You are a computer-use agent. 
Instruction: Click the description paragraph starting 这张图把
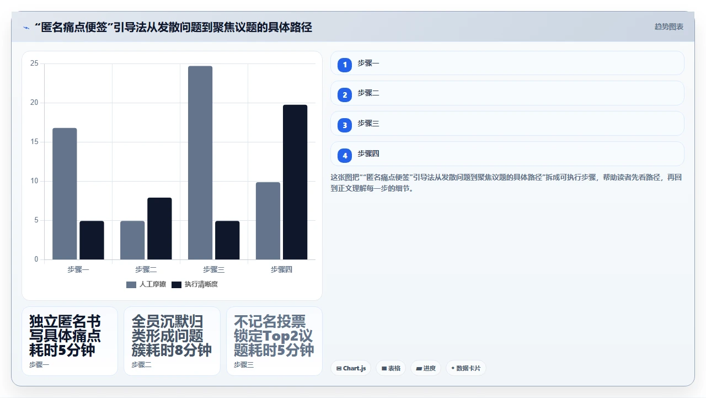coord(506,183)
